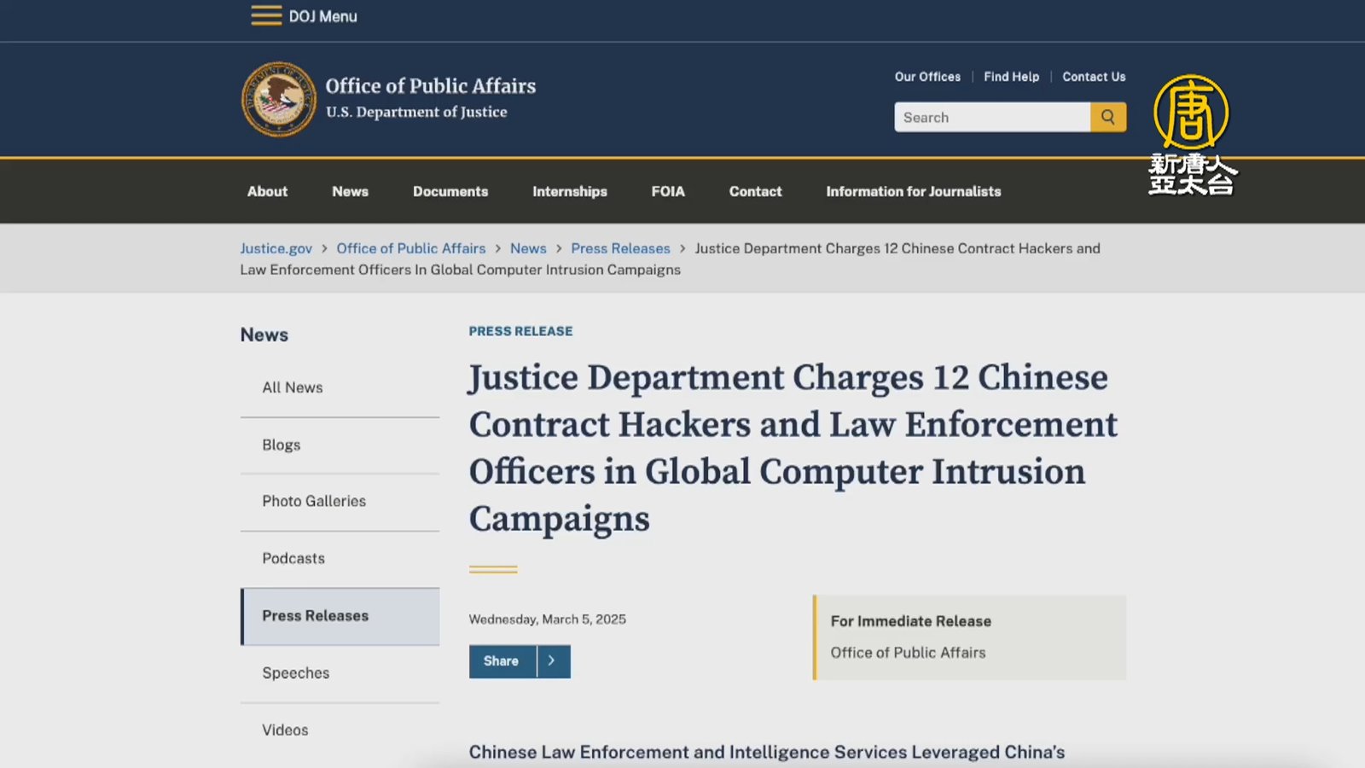This screenshot has width=1365, height=768.
Task: Go to Documents in the nav bar
Action: pyautogui.click(x=450, y=192)
